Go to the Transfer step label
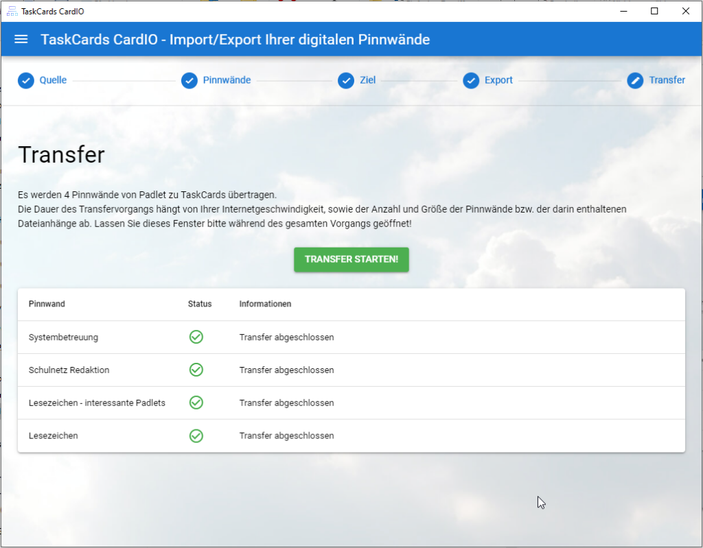Image resolution: width=703 pixels, height=548 pixels. tap(667, 80)
